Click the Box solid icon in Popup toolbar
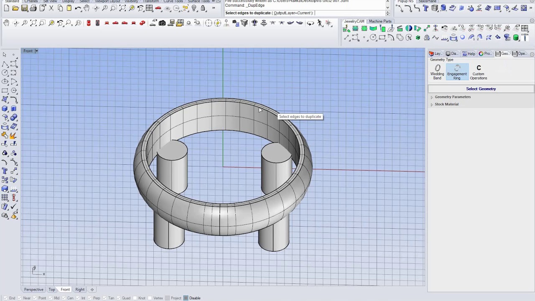The image size is (535, 301). [x=435, y=8]
